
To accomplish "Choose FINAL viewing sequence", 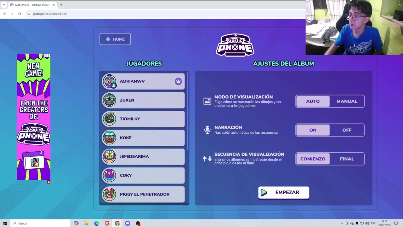I will pos(347,159).
